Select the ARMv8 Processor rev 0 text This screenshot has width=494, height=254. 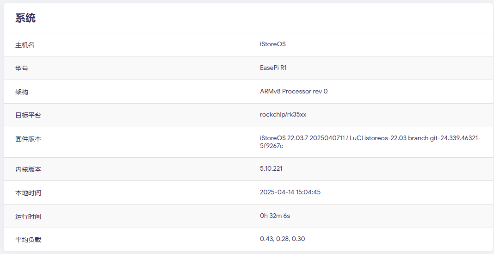point(294,92)
